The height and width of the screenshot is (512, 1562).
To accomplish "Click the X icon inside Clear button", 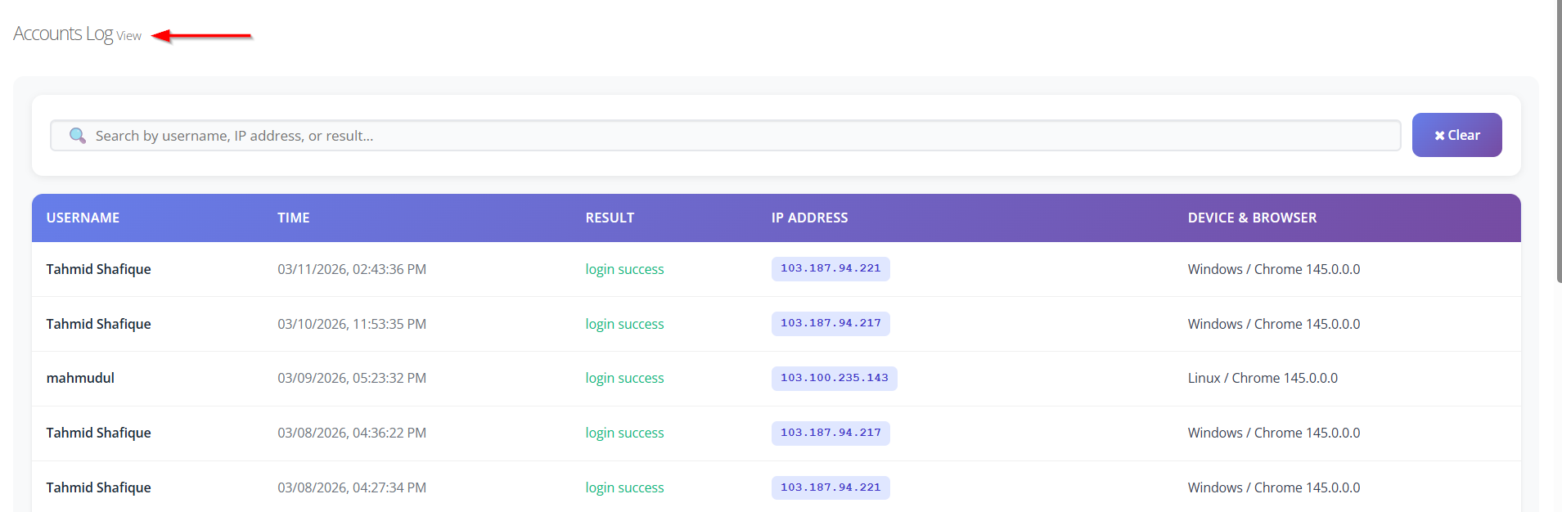I will (x=1439, y=136).
